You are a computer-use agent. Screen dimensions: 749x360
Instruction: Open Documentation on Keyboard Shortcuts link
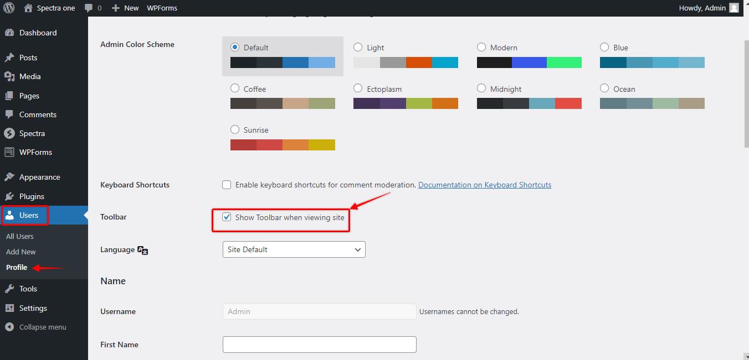tap(485, 185)
